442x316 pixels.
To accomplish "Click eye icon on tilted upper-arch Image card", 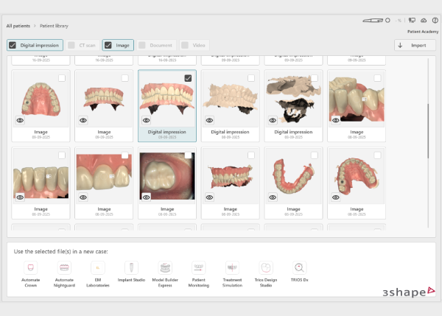I will pos(336,197).
